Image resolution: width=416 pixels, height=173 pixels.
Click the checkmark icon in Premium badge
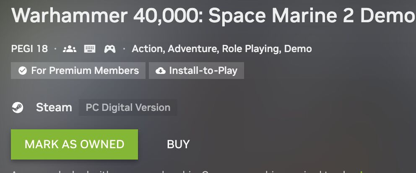23,71
